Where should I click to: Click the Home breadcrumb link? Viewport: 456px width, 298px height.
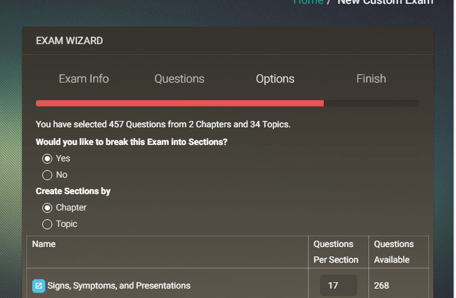(x=308, y=2)
